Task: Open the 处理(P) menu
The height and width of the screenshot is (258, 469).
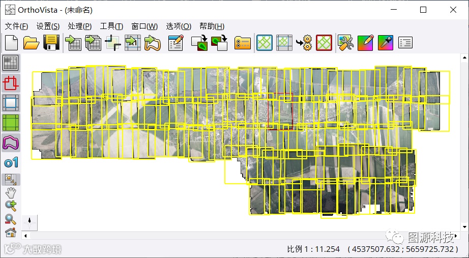Action: tap(79, 26)
